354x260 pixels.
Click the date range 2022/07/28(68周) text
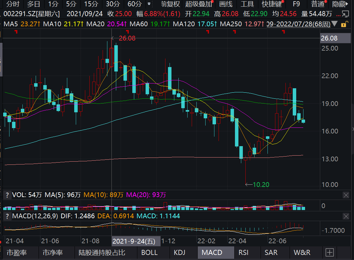pos(299,24)
